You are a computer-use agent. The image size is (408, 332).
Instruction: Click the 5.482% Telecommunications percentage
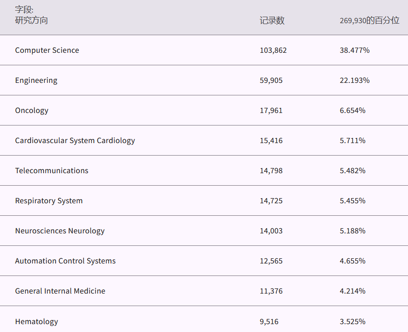352,170
